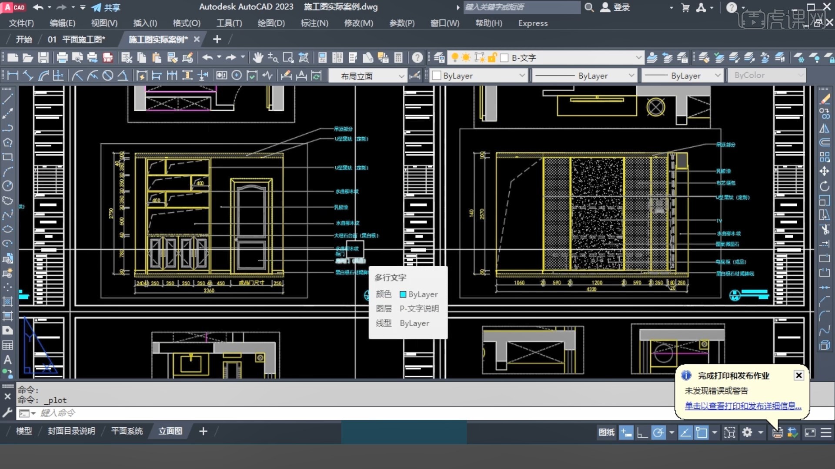835x469 pixels.
Task: Click the New drawing icon
Action: tap(13, 57)
